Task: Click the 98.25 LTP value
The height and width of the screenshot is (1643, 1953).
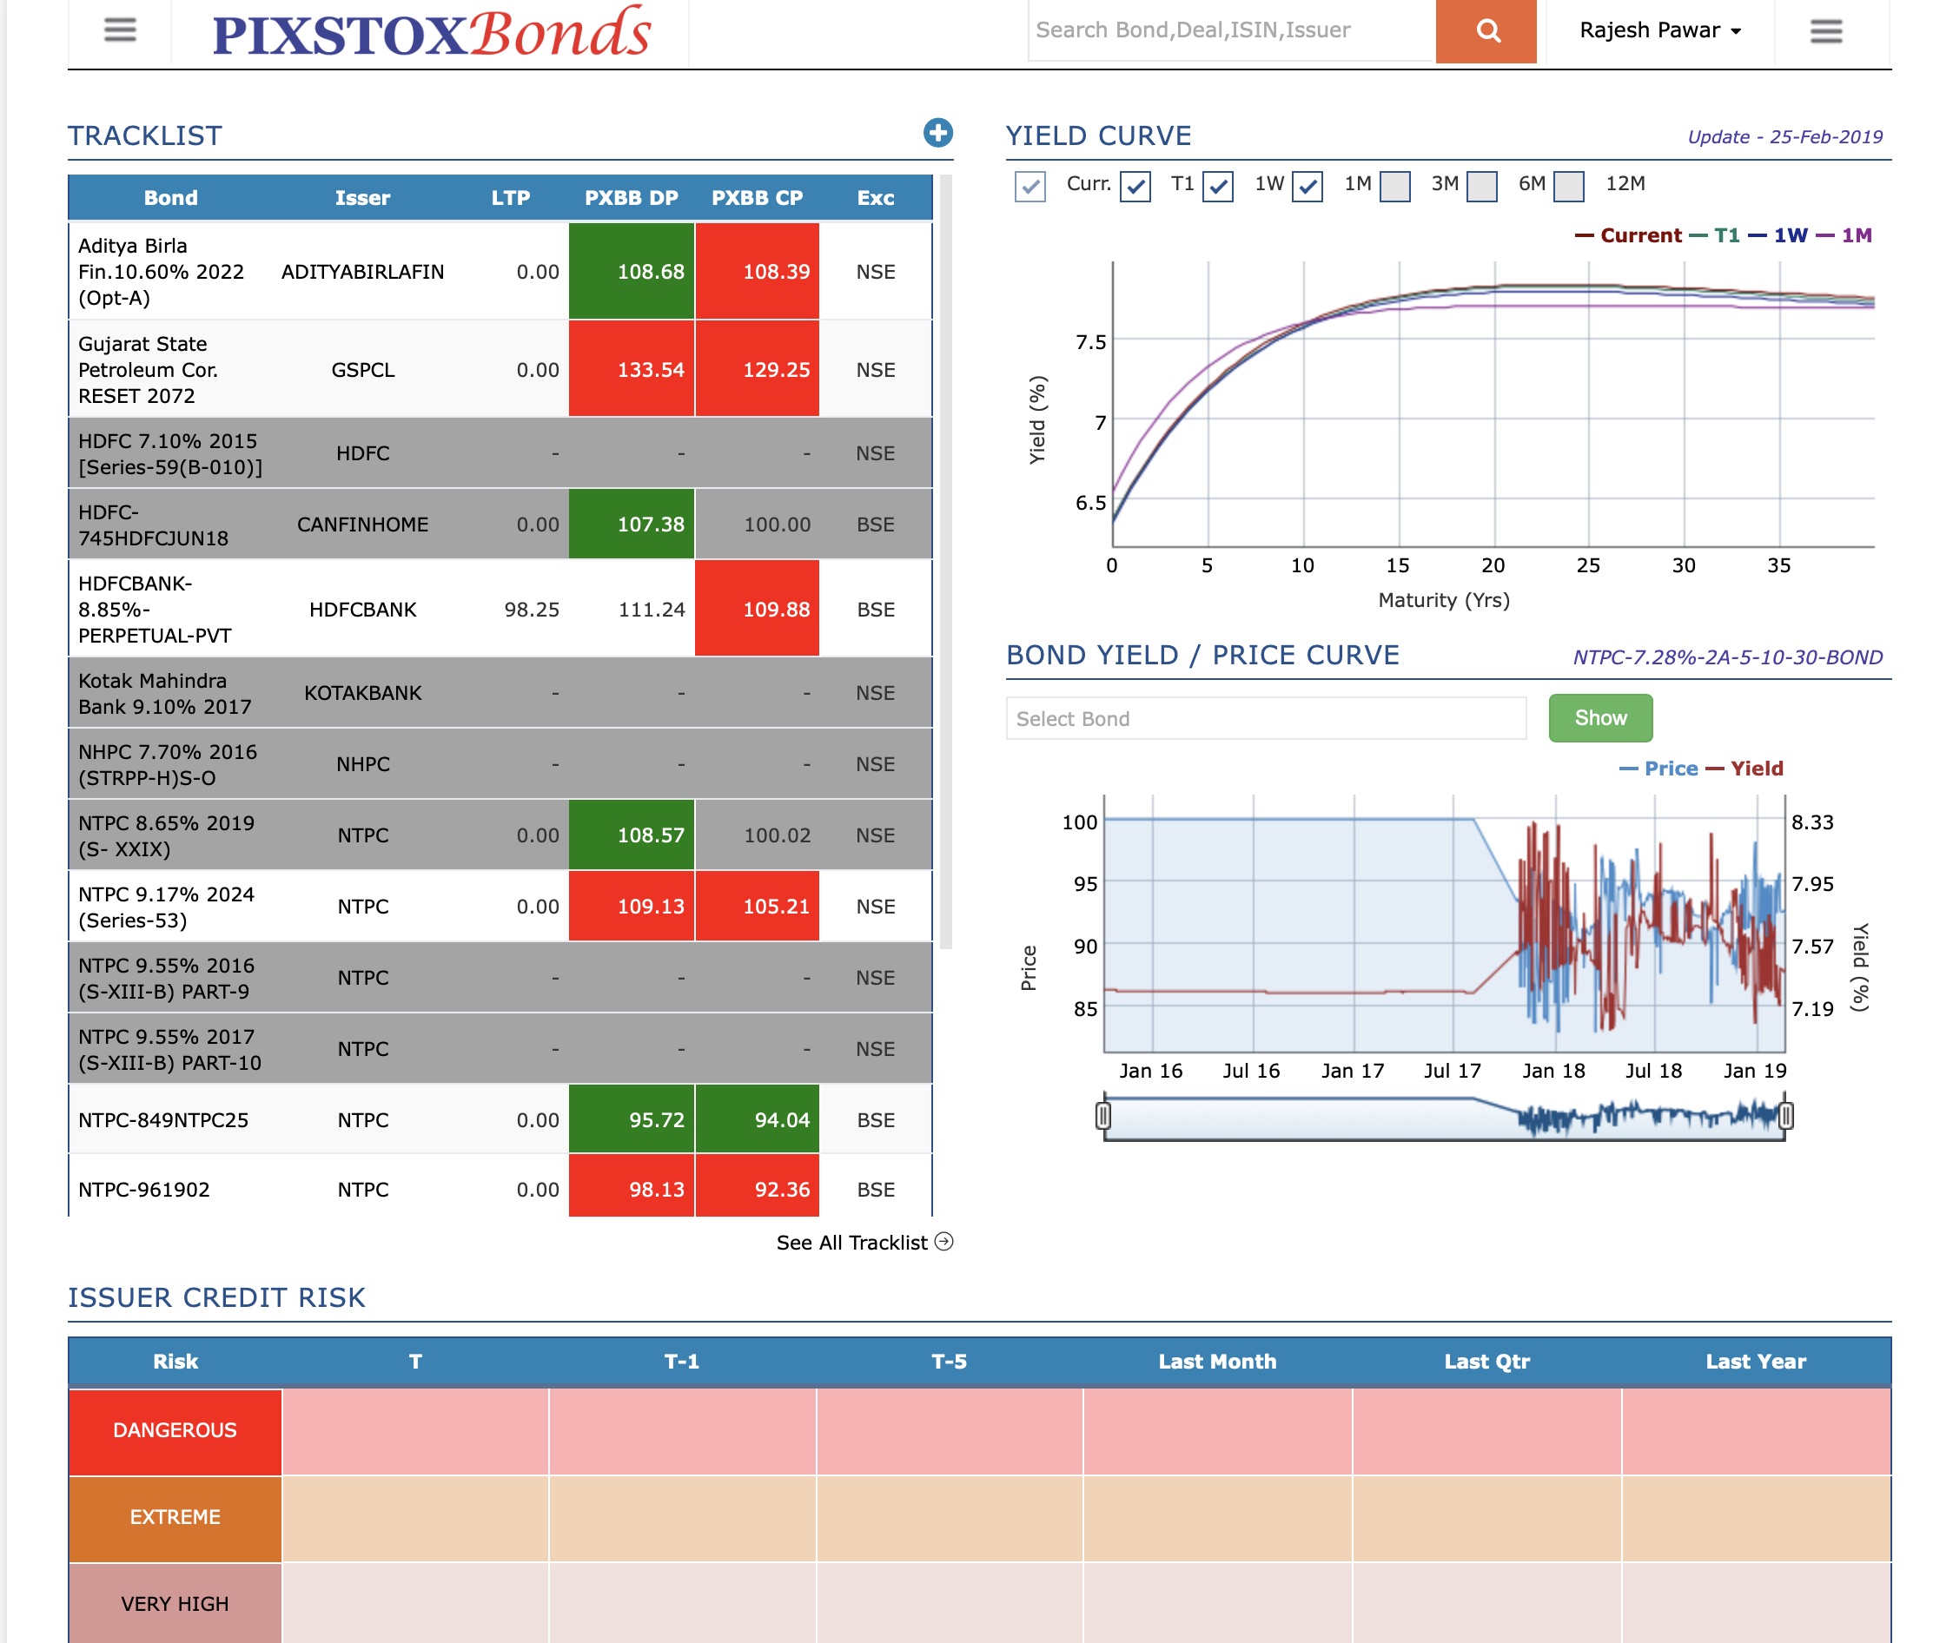Action: [531, 609]
